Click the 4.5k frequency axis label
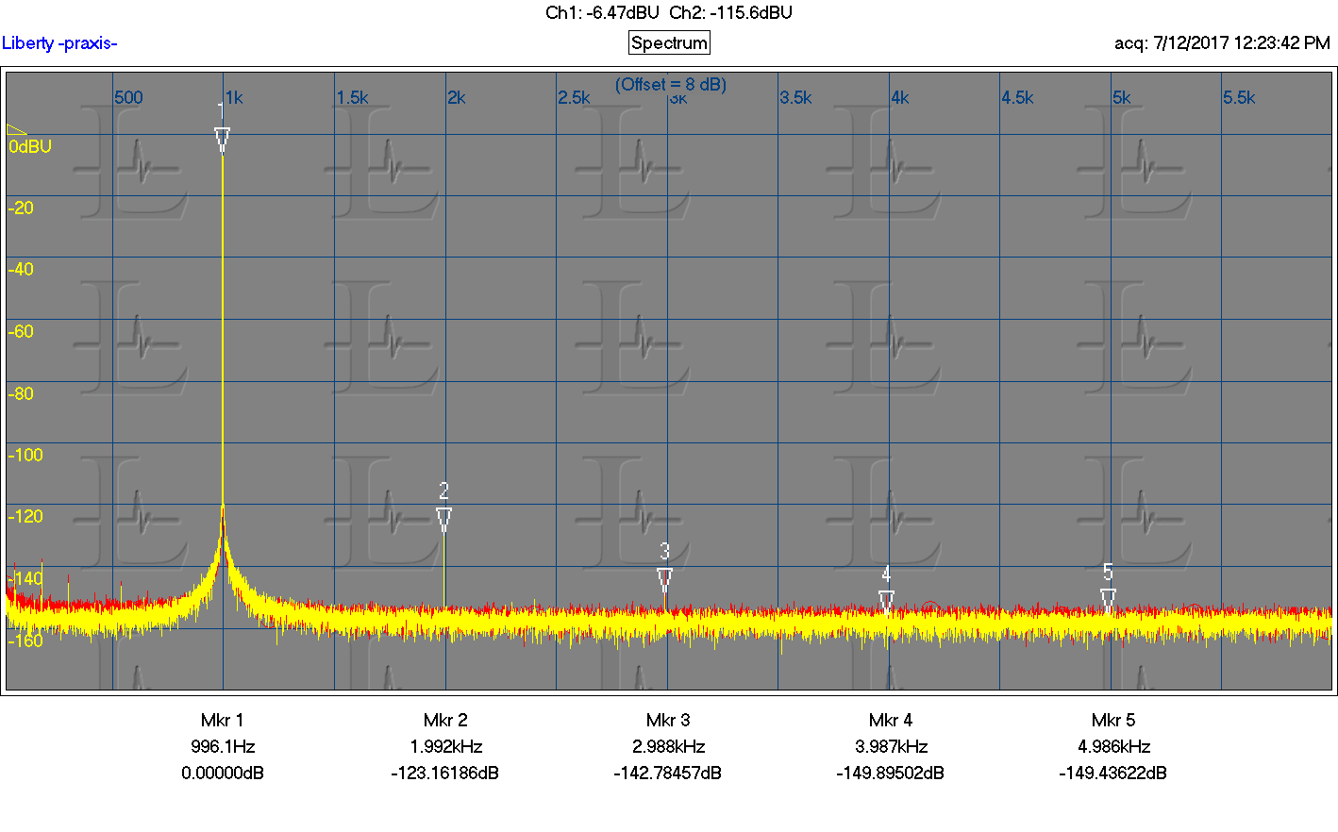The width and height of the screenshot is (1338, 832). click(1017, 97)
